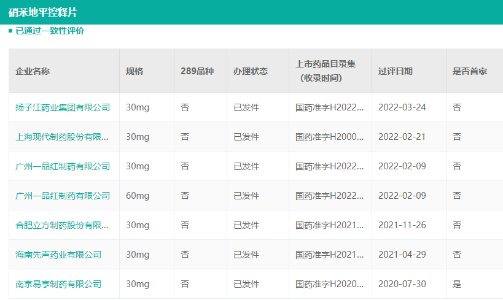Screen dimensions: 503x300
Task: Open 扬子江药业集团有限公司 company link
Action: coord(63,107)
